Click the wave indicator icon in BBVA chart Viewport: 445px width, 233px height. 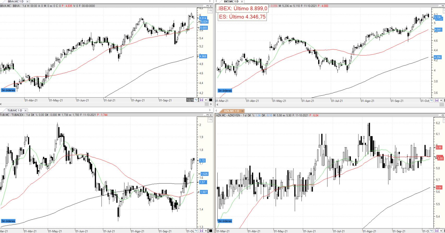click(x=197, y=100)
